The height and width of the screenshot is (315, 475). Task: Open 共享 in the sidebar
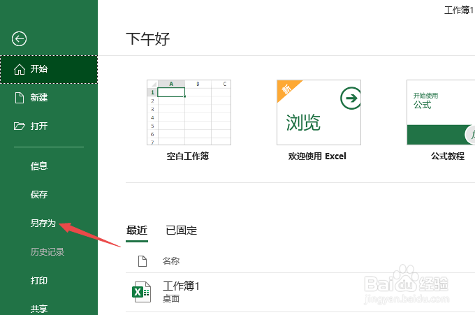[39, 309]
